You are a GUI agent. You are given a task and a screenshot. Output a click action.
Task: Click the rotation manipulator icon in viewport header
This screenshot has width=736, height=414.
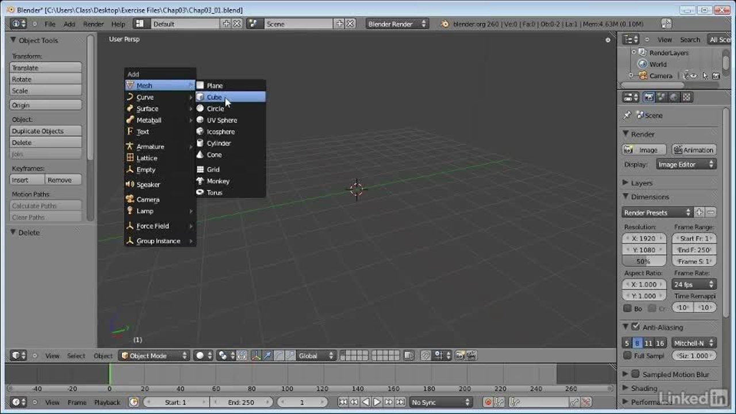click(x=278, y=355)
